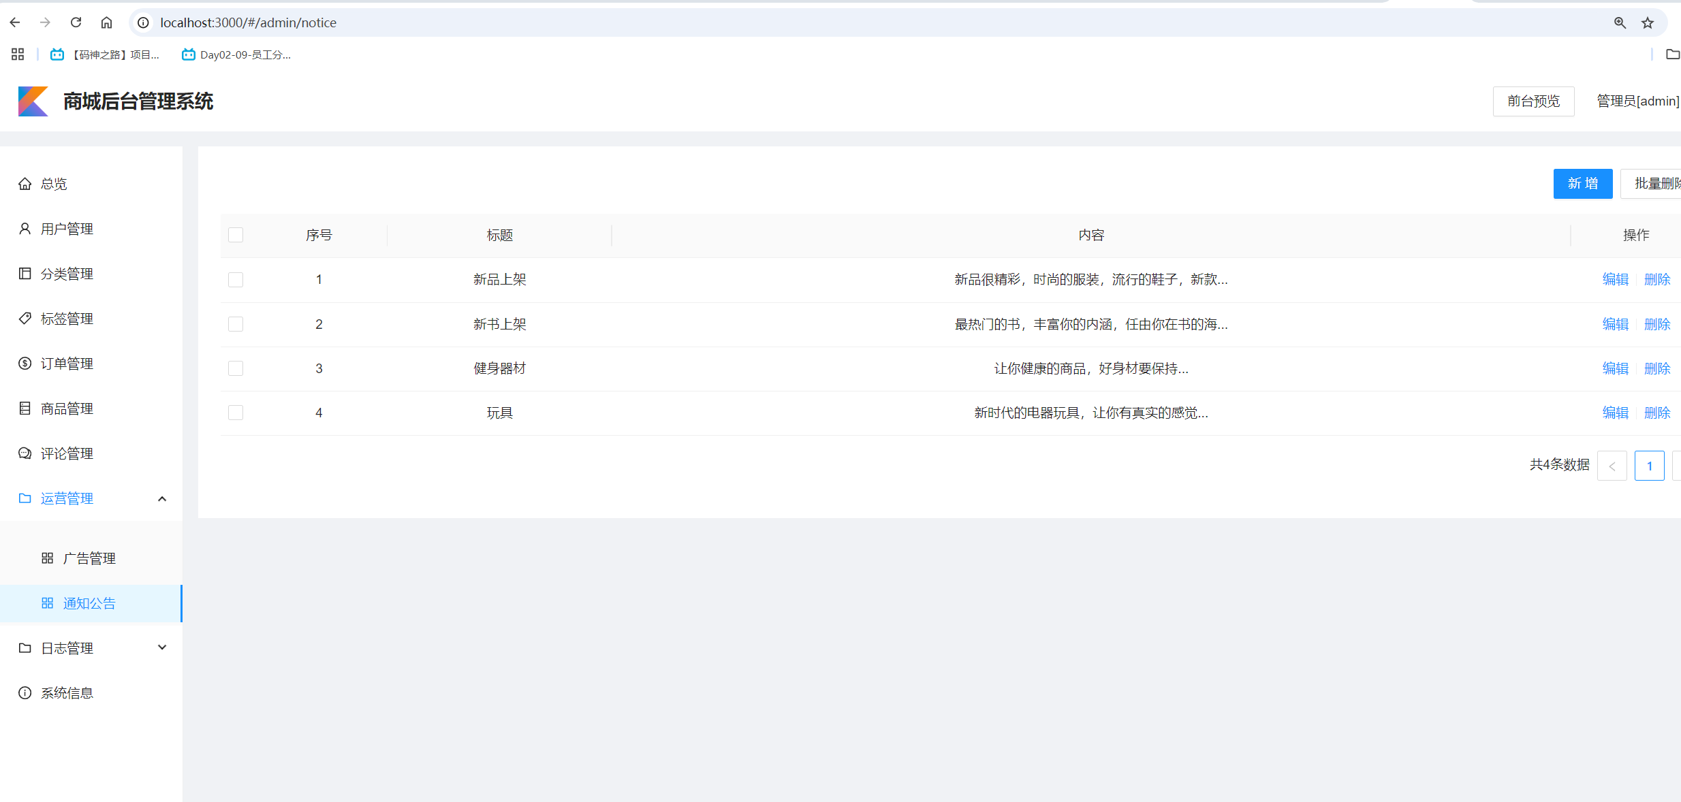Open 评论管理 comment management
Screen dimensions: 1681x802
click(x=67, y=453)
